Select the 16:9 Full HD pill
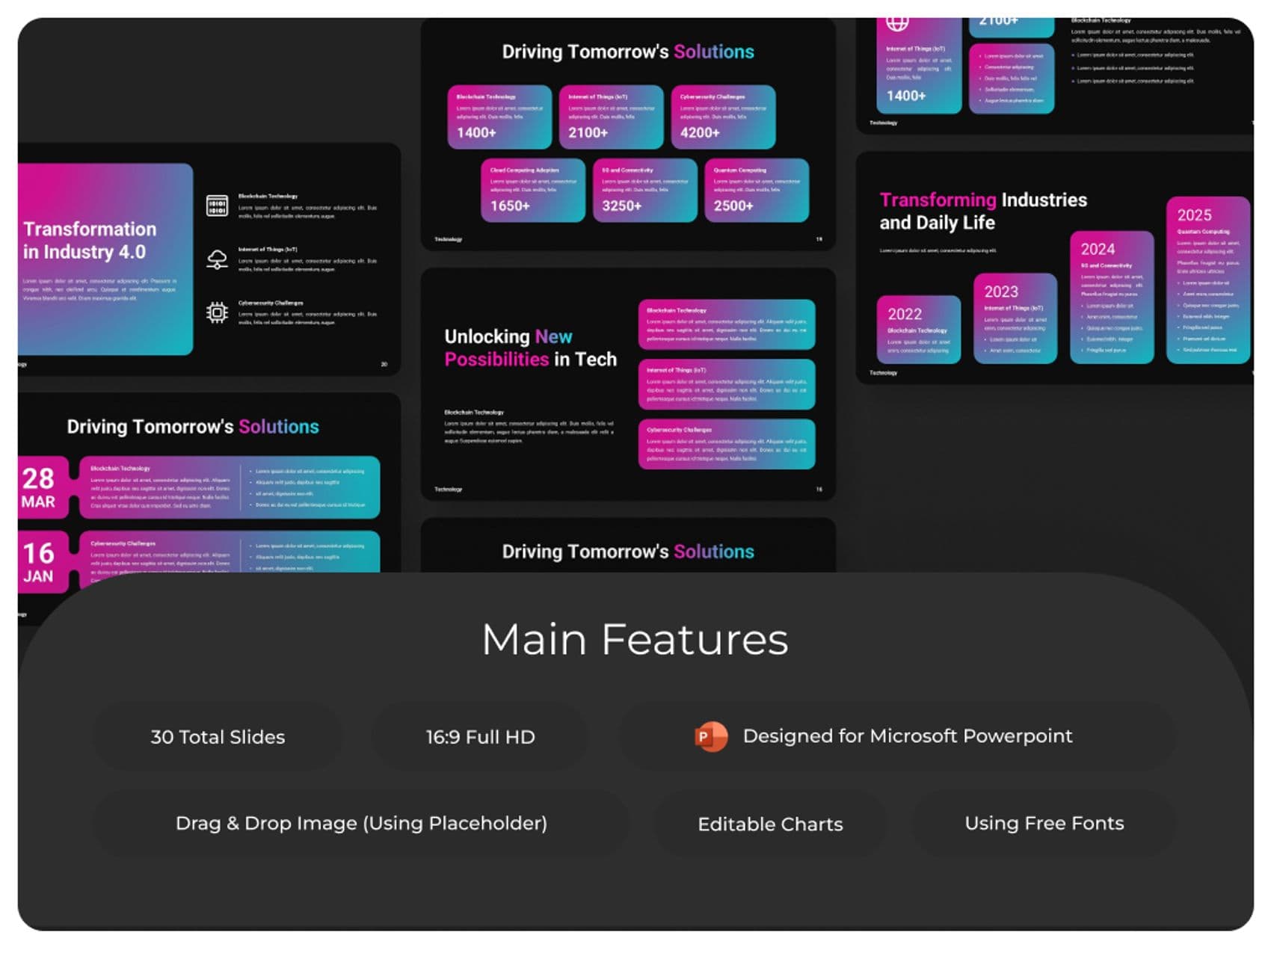Image resolution: width=1271 pixels, height=953 pixels. [x=480, y=737]
